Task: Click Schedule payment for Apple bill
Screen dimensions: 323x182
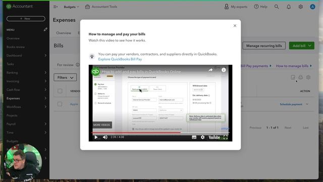Action: pos(291,104)
